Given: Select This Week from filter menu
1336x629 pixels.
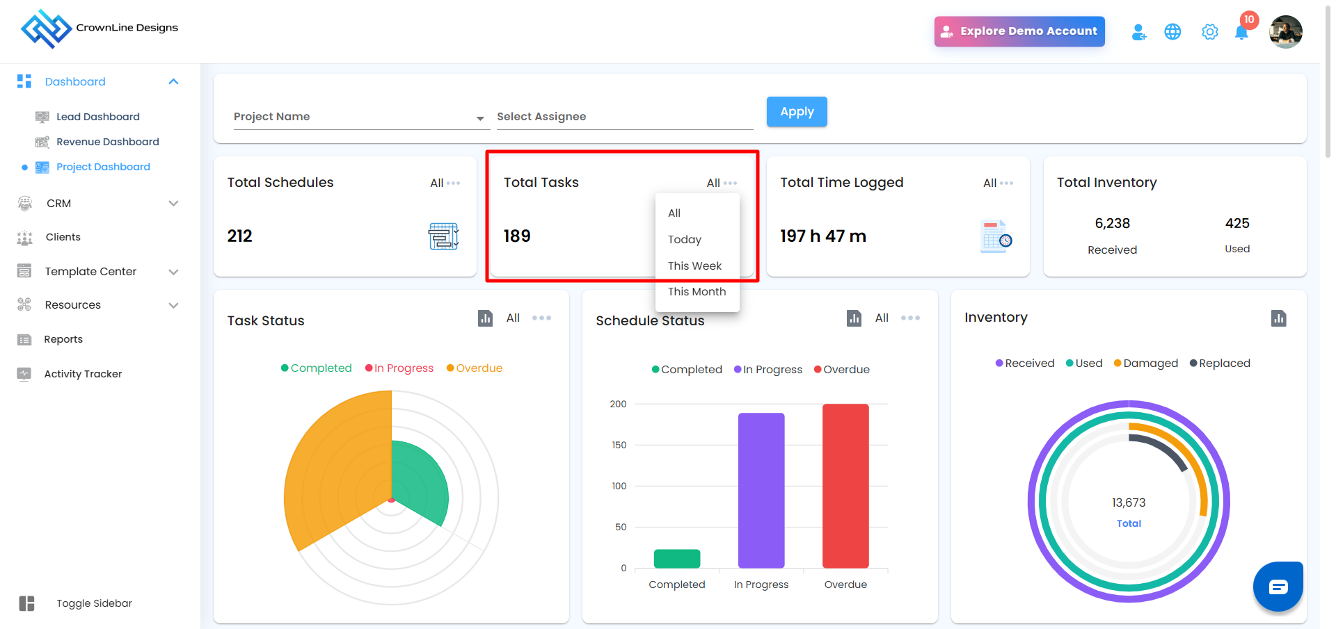Looking at the screenshot, I should [x=694, y=266].
